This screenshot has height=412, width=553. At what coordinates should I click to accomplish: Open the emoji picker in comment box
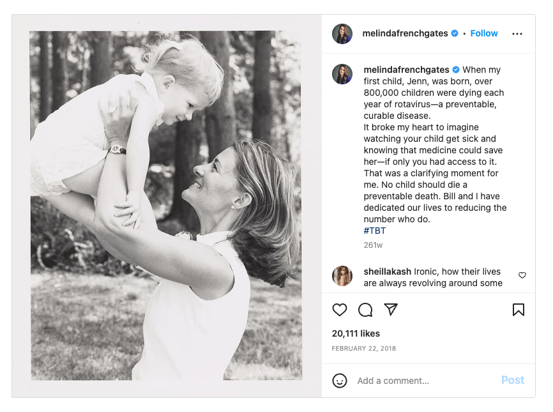(340, 381)
